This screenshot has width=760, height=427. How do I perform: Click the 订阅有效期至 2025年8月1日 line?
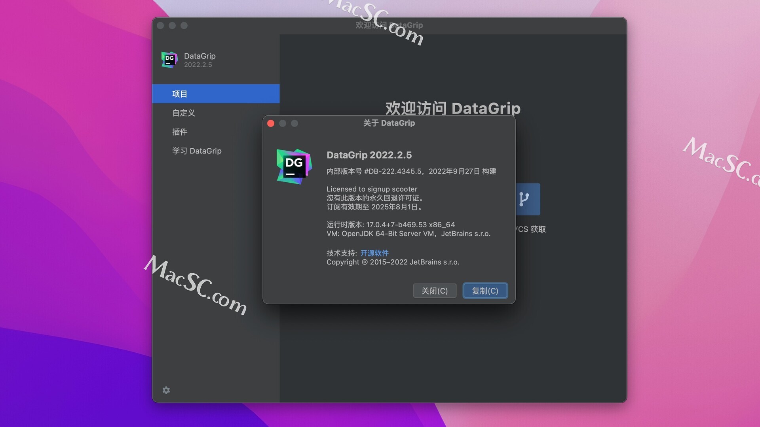point(376,207)
